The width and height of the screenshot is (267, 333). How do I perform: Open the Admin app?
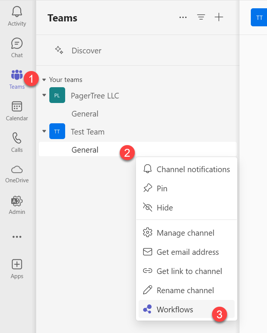[x=17, y=204]
